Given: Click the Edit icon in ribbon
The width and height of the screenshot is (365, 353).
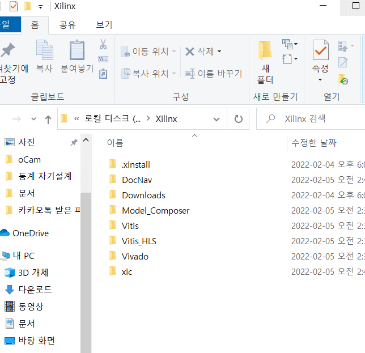Looking at the screenshot, I should (343, 62).
